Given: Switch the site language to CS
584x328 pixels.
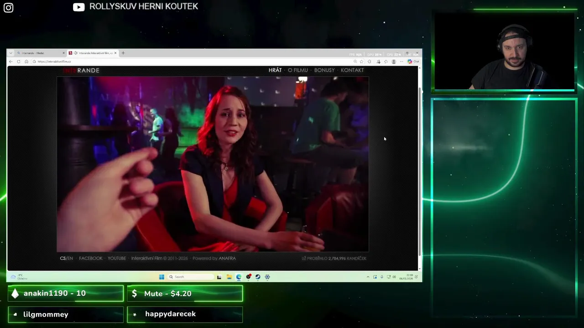Looking at the screenshot, I should pyautogui.click(x=63, y=258).
